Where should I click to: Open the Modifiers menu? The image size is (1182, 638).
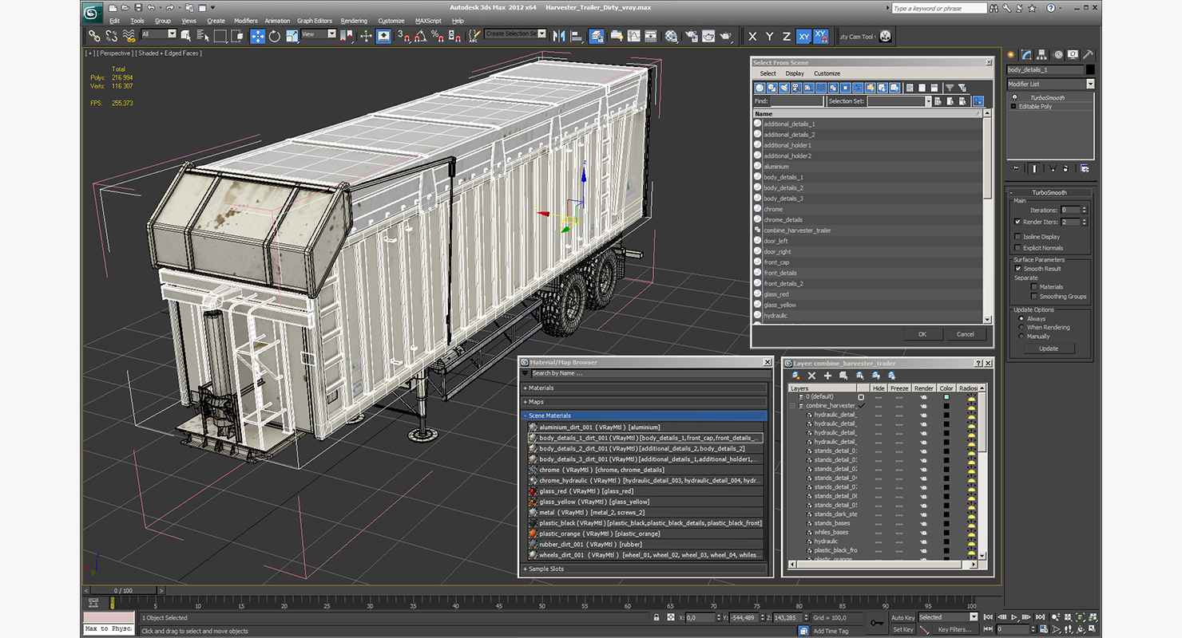tap(245, 21)
